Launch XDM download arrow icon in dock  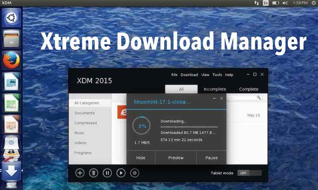(12, 171)
